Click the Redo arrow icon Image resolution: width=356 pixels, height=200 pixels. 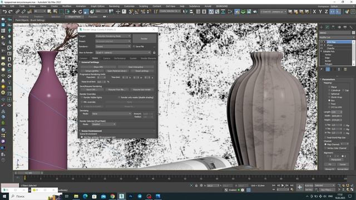(11, 12)
